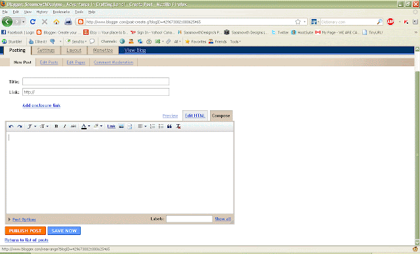Toggle bold formatting in post editor
Image resolution: width=420 pixels, height=254 pixels.
[x=56, y=127]
